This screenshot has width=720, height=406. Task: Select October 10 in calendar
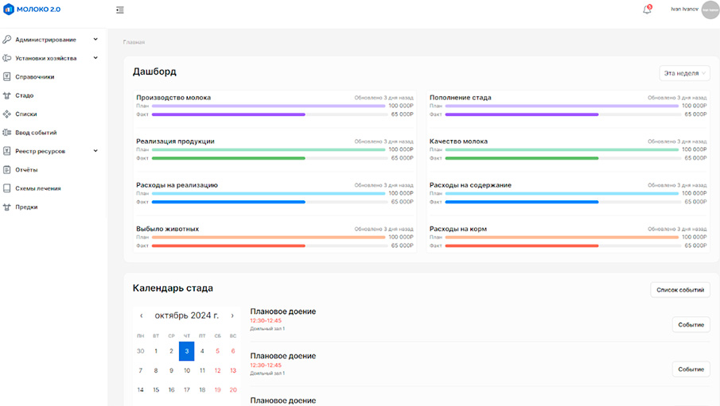coord(187,370)
